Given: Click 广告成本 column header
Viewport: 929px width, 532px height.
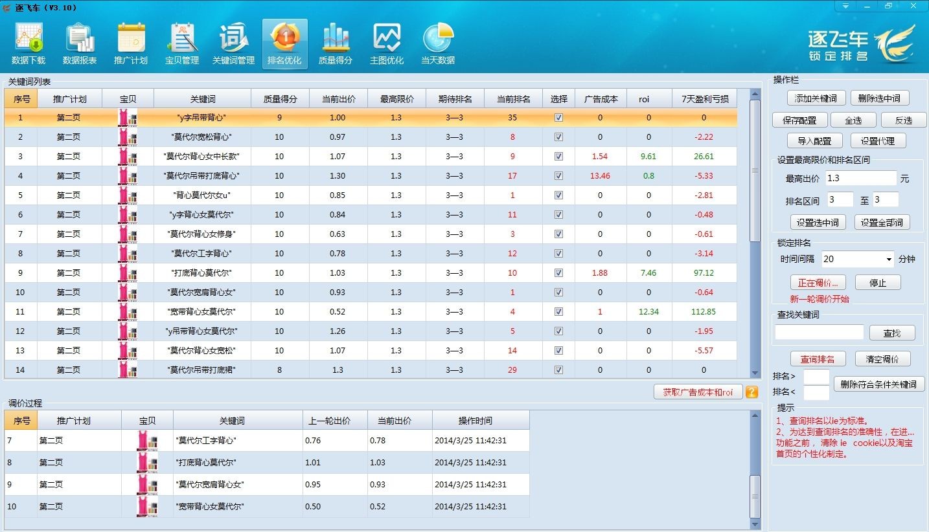Looking at the screenshot, I should coord(601,99).
